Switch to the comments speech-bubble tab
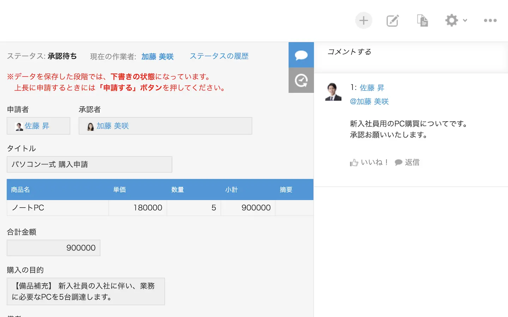This screenshot has width=508, height=317. (301, 55)
